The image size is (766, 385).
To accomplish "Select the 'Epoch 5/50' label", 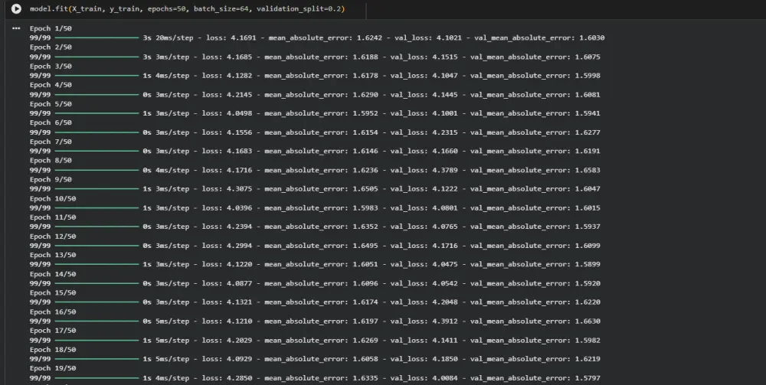I will 51,104.
